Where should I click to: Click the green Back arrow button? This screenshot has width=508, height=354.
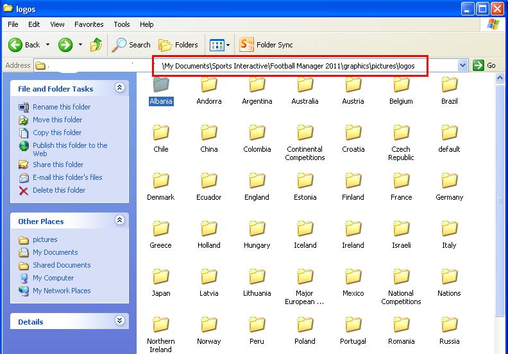point(15,45)
